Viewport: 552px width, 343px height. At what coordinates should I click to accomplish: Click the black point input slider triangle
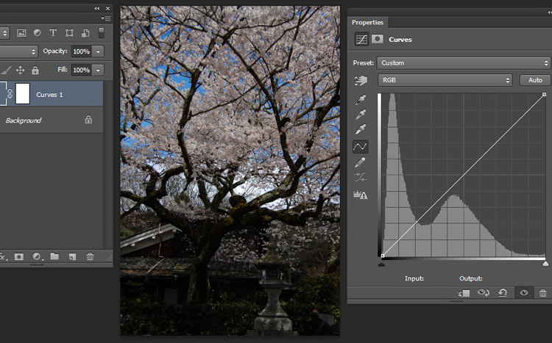click(381, 264)
